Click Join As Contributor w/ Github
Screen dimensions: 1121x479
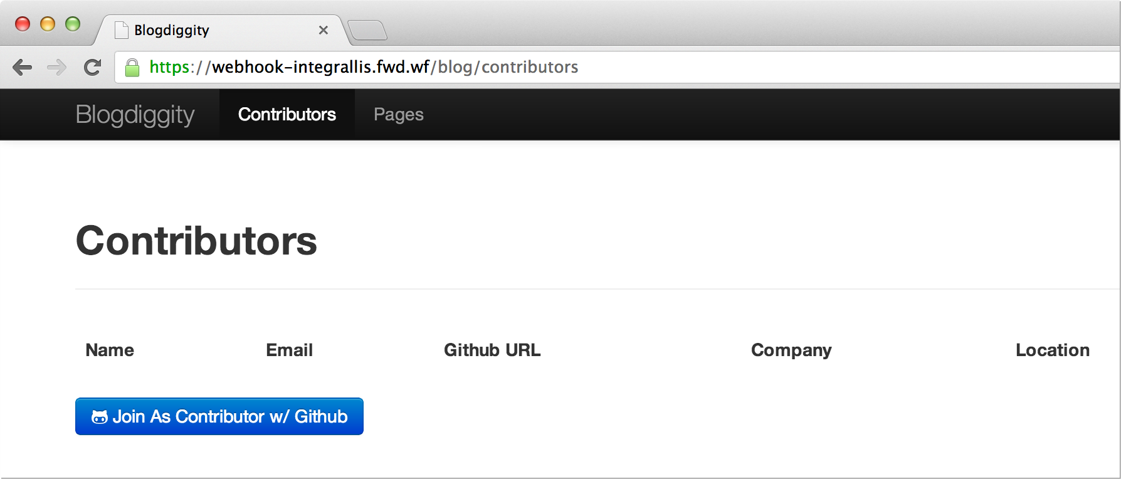[219, 416]
